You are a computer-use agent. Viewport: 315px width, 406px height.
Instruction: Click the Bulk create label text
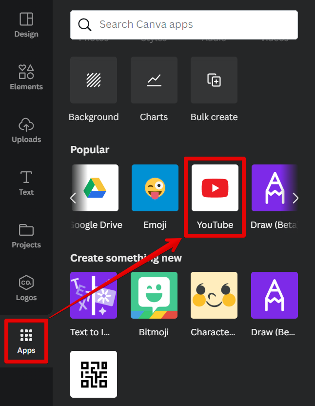coord(214,117)
